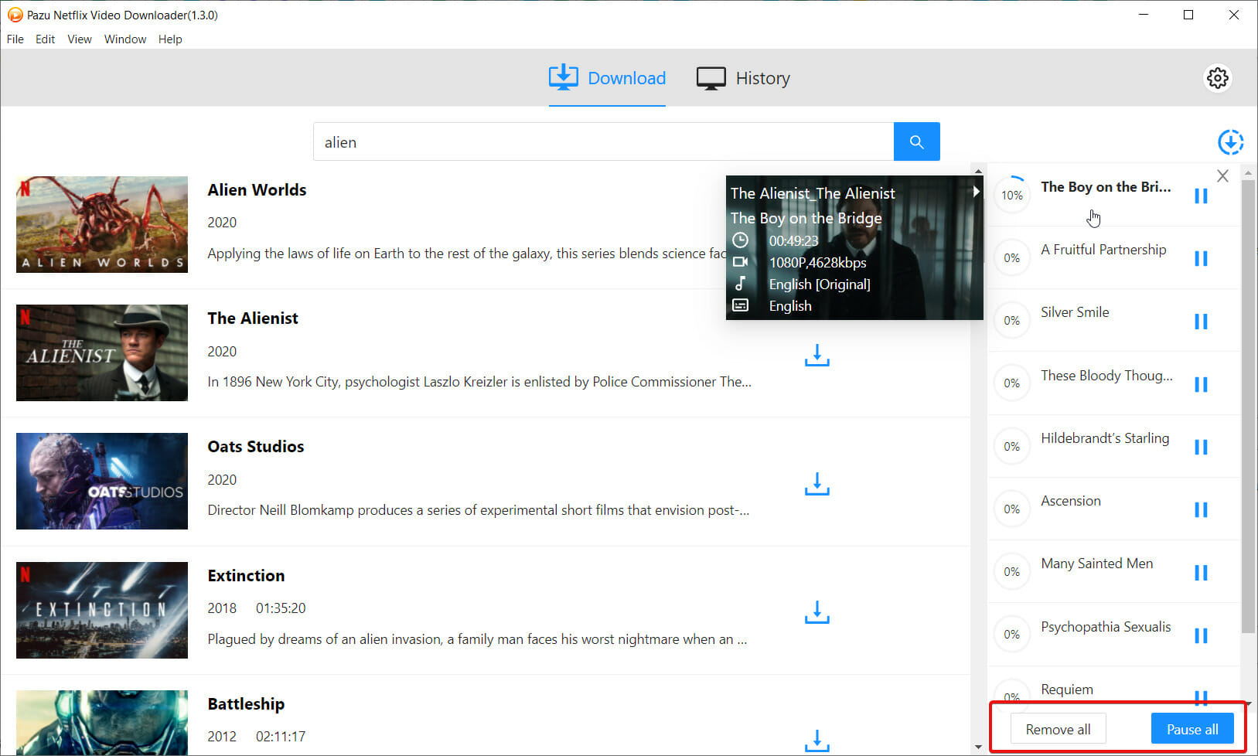Pause Hildebrandt's Starling download
1258x756 pixels.
tap(1201, 447)
